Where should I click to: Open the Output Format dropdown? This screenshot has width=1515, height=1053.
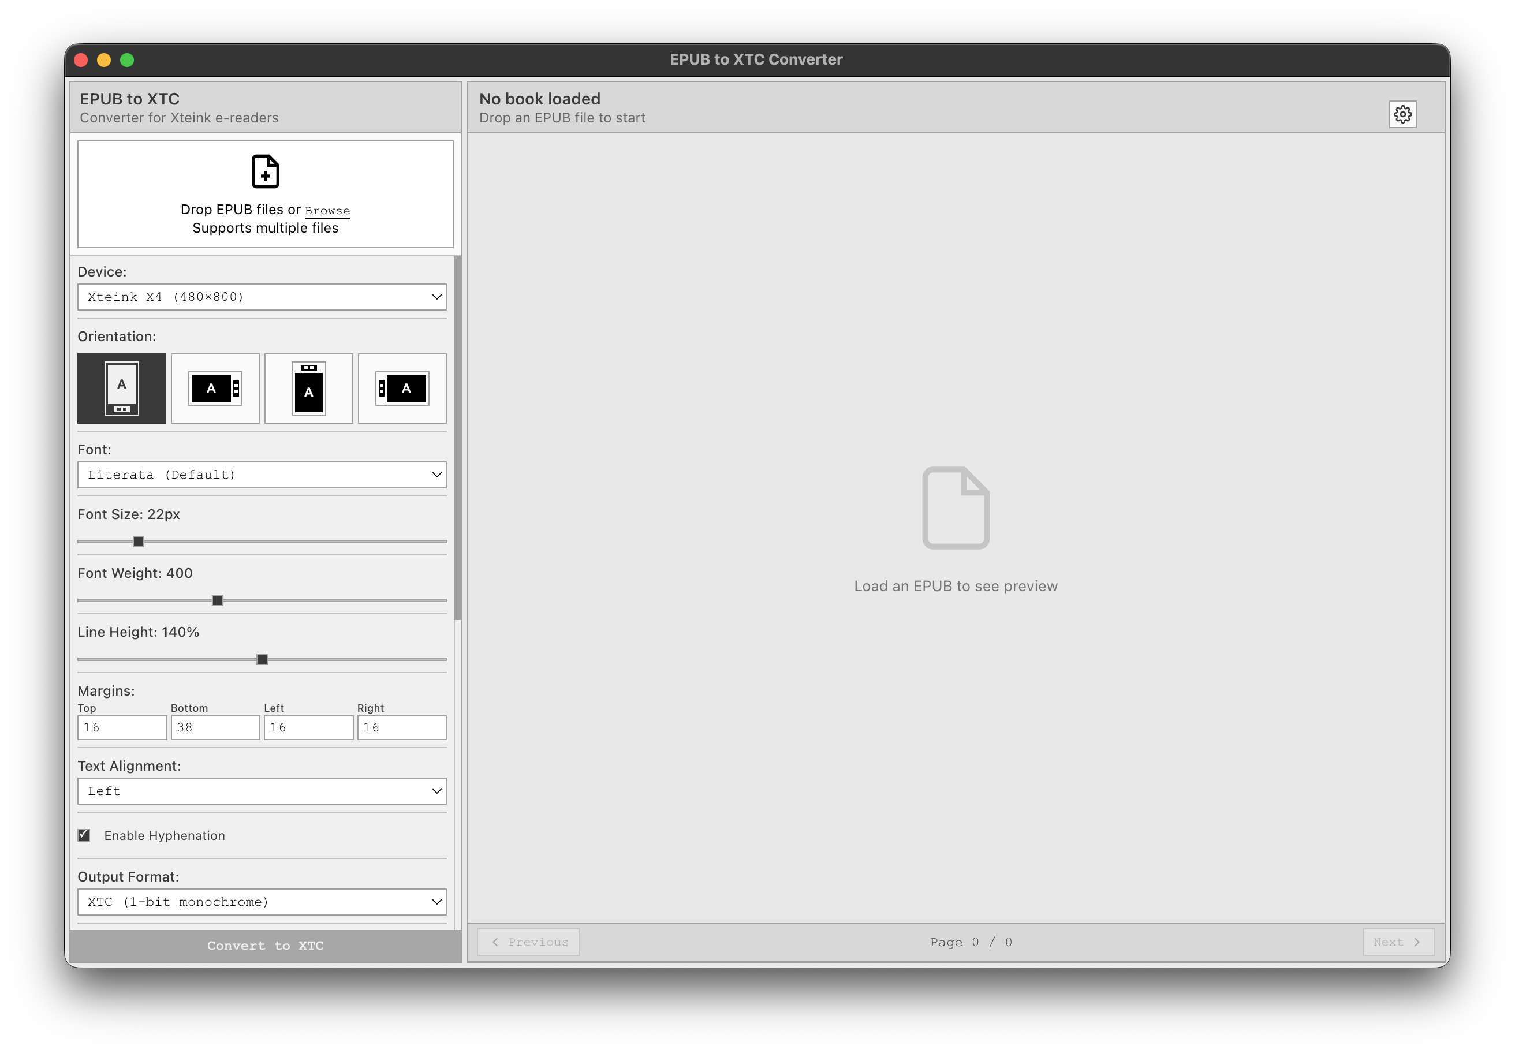tap(262, 902)
